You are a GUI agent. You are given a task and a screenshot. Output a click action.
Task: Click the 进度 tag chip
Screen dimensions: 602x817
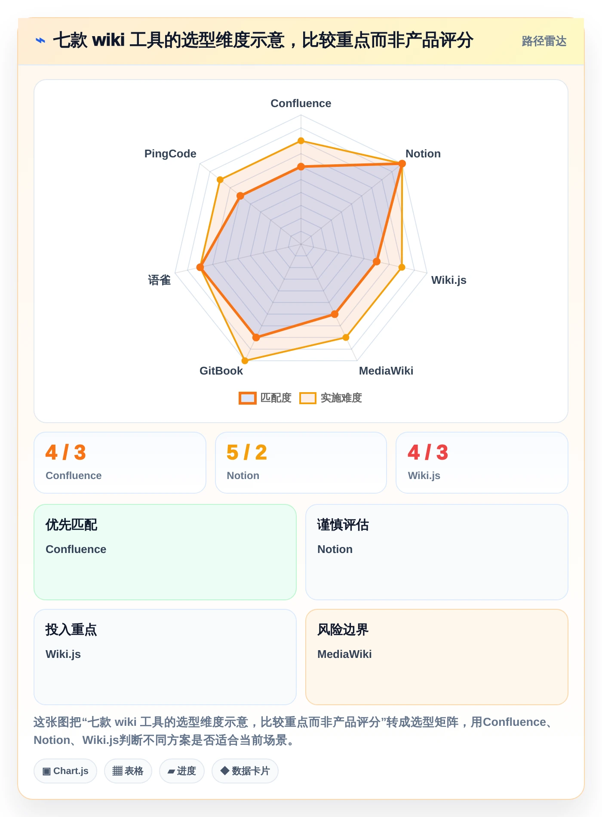(182, 771)
